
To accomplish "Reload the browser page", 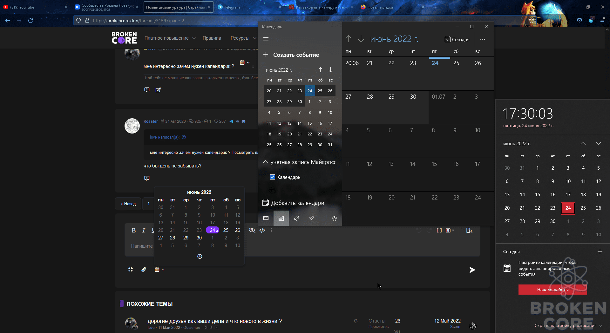I will [30, 21].
